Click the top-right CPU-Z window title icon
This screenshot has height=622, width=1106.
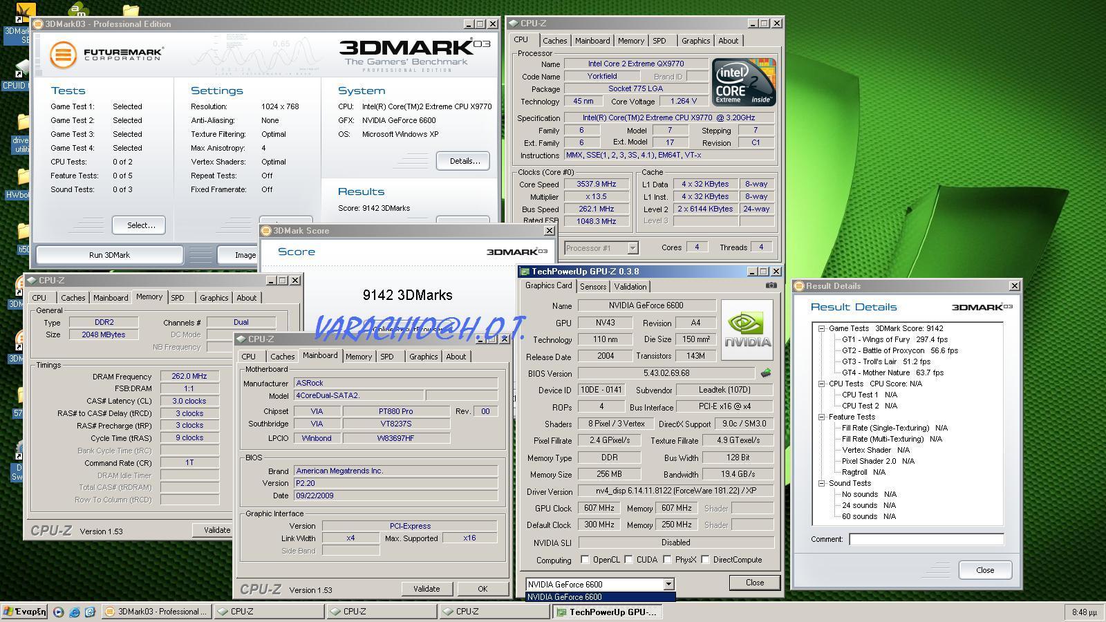(514, 23)
